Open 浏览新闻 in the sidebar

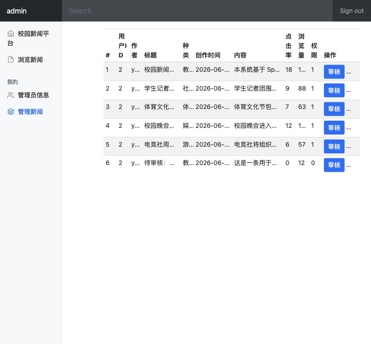(25, 60)
